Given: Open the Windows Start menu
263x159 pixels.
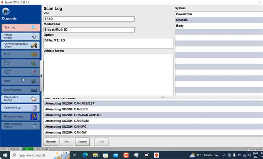Looking at the screenshot, I should tap(5, 155).
